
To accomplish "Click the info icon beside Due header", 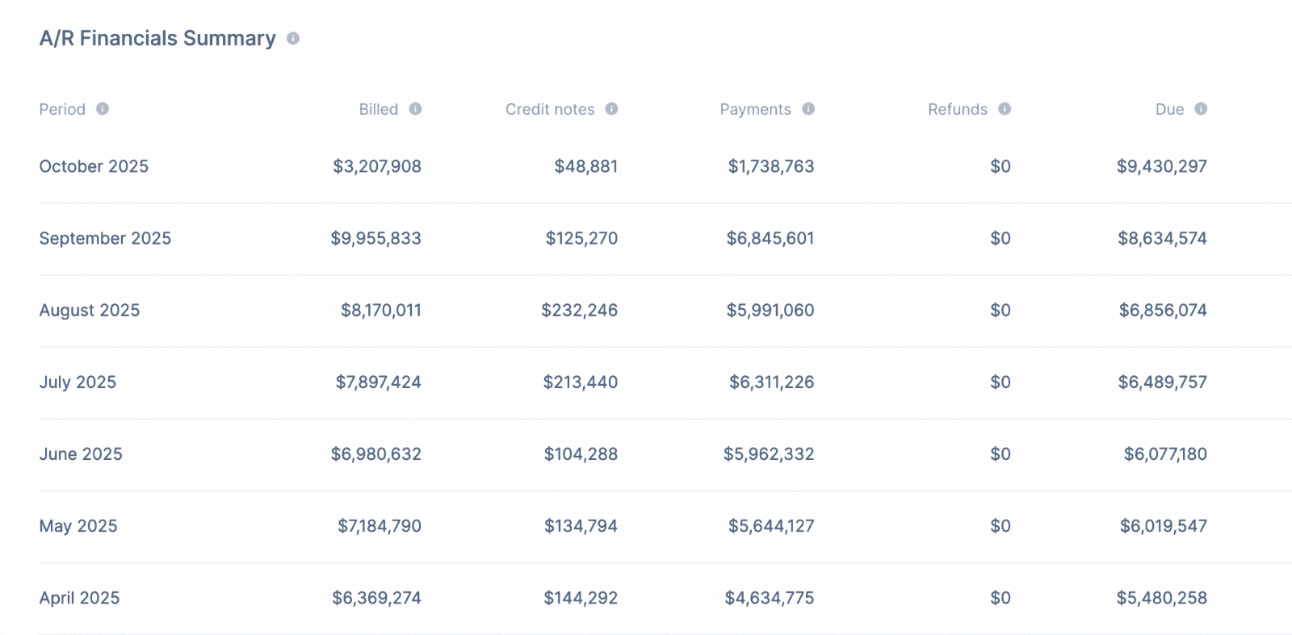I will [1201, 109].
